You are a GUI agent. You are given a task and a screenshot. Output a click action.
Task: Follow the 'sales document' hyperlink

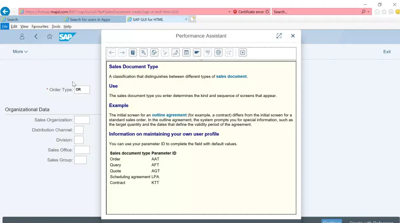(231, 76)
